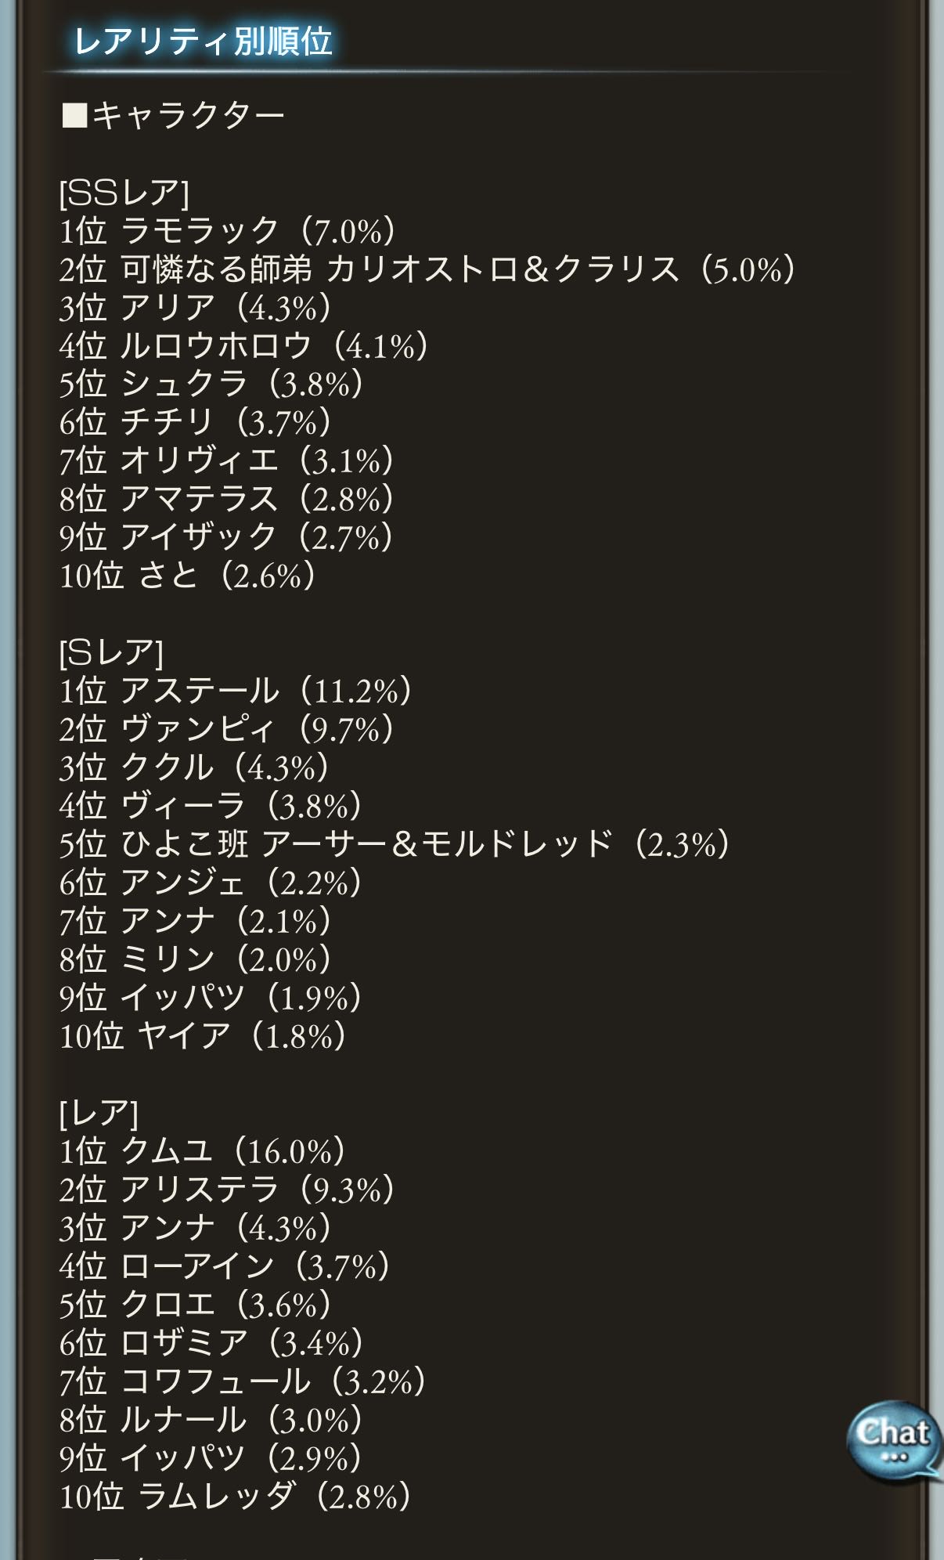The image size is (944, 1560).
Task: Click the [SSレア] category label
Action: coord(124,193)
